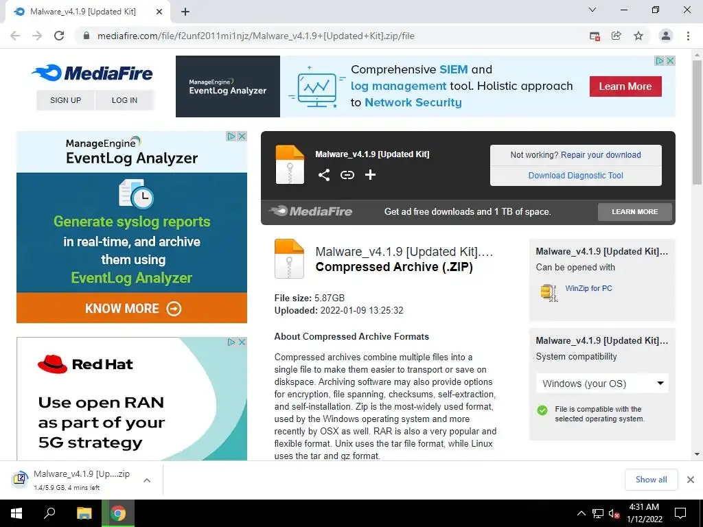
Task: Open the Chrome profile avatar
Action: point(666,36)
